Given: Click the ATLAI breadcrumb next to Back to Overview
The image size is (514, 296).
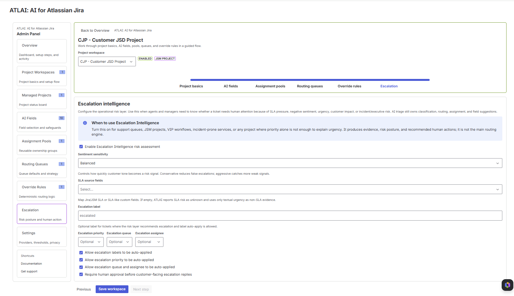Looking at the screenshot, I should tap(133, 30).
